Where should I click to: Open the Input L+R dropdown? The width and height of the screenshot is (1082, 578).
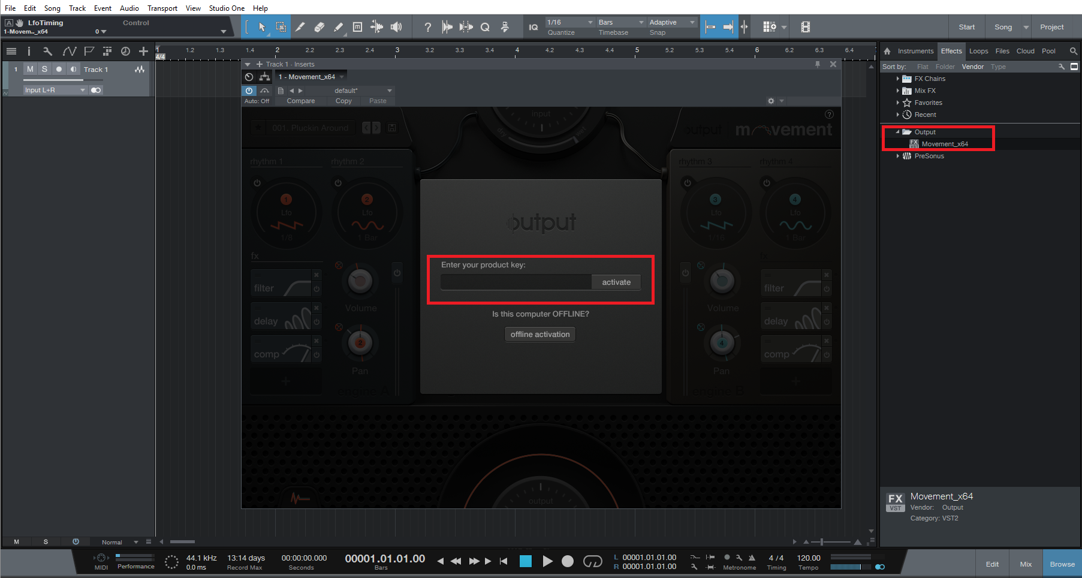(55, 90)
